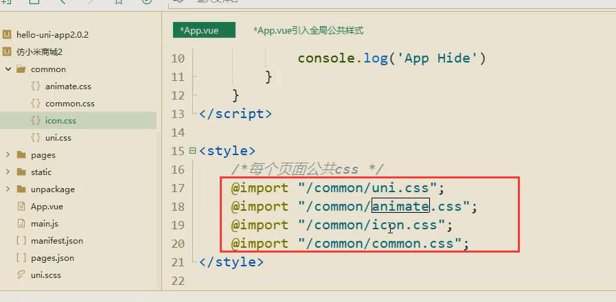Click line number 14 in the gutter
The image size is (616, 302).
click(178, 132)
